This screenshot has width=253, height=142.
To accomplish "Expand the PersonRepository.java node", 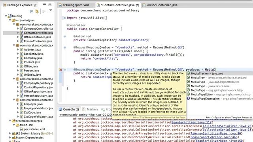I will (18, 95).
